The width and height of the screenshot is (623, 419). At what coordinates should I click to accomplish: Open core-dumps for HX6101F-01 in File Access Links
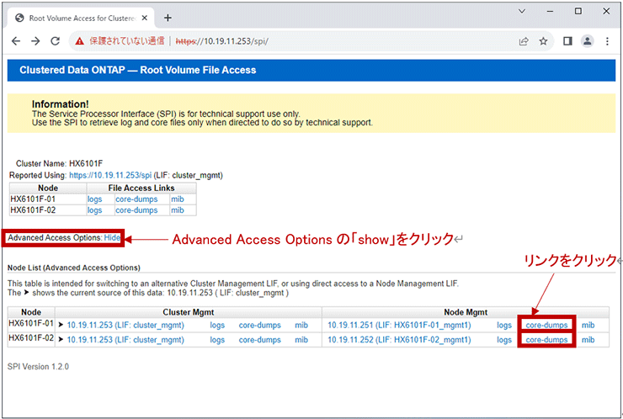[136, 199]
